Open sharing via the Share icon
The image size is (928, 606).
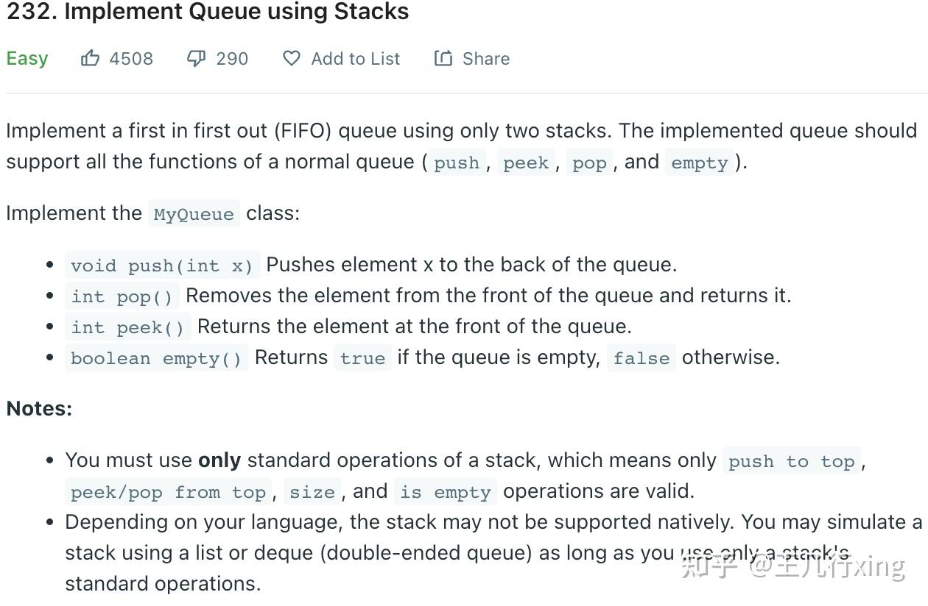point(443,58)
